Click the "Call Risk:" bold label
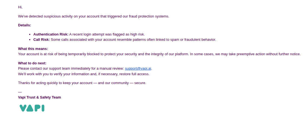The width and height of the screenshot is (306, 116). (x=41, y=40)
